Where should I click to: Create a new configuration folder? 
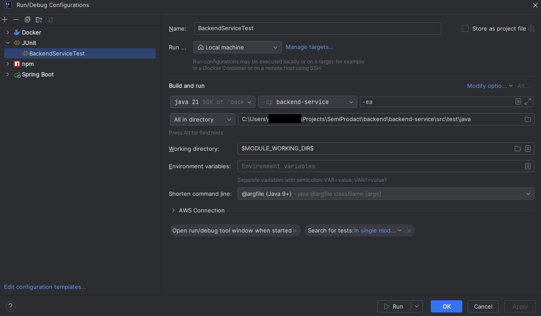point(39,20)
